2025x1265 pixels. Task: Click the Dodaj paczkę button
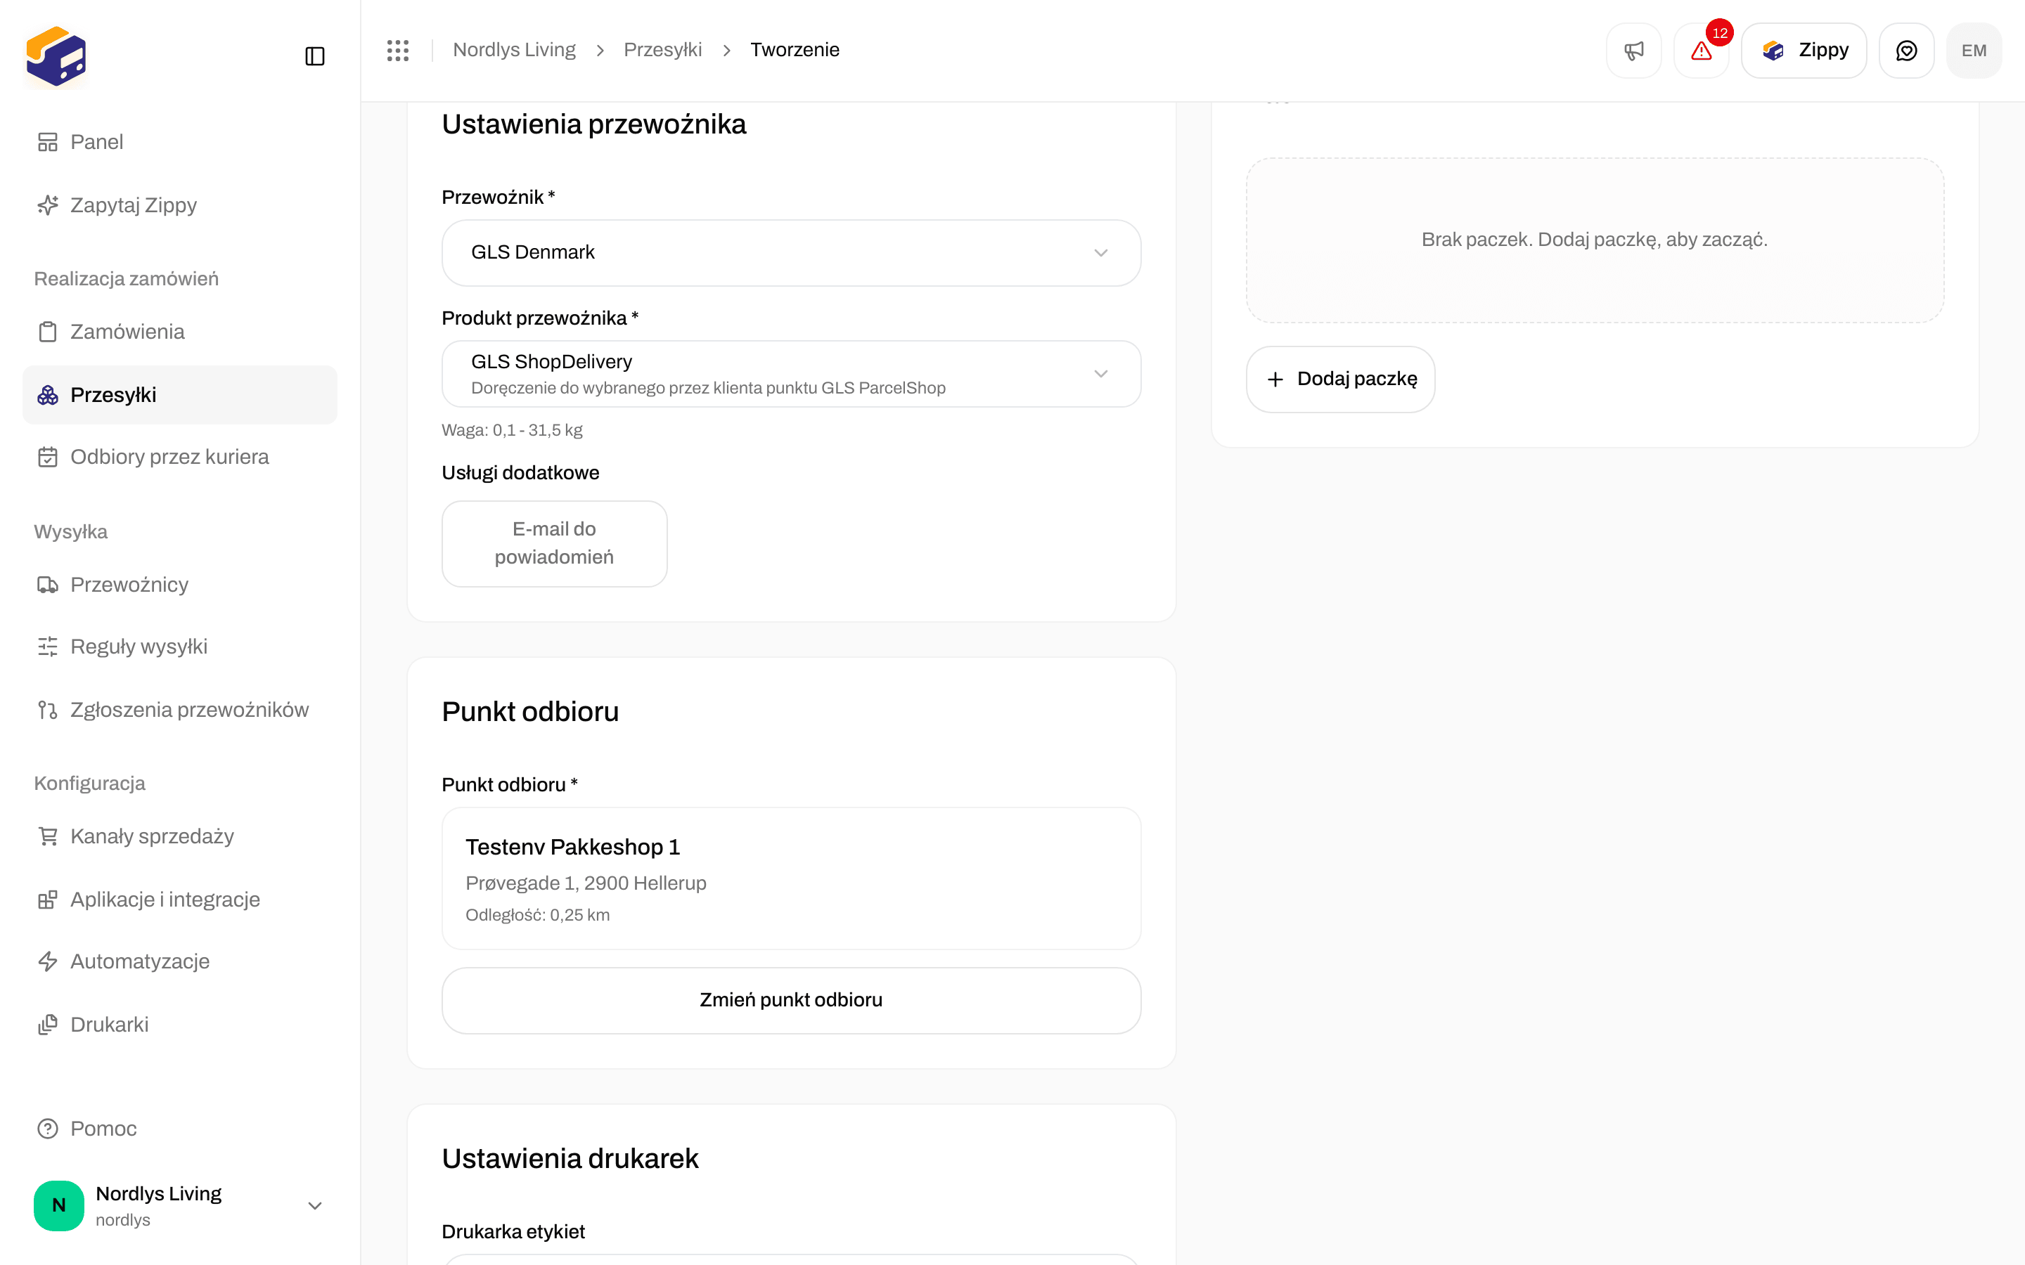1341,379
